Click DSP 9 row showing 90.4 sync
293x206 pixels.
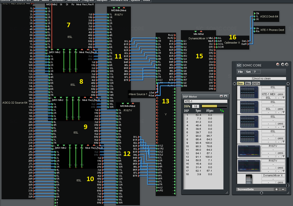click(203, 143)
